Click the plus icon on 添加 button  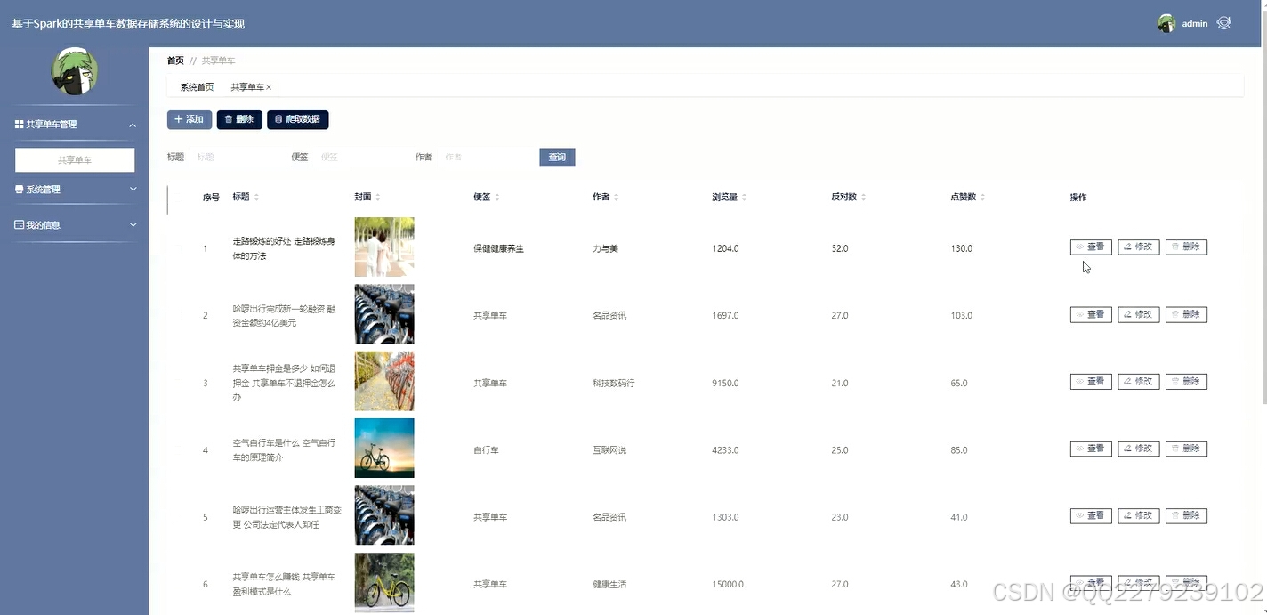(x=178, y=118)
